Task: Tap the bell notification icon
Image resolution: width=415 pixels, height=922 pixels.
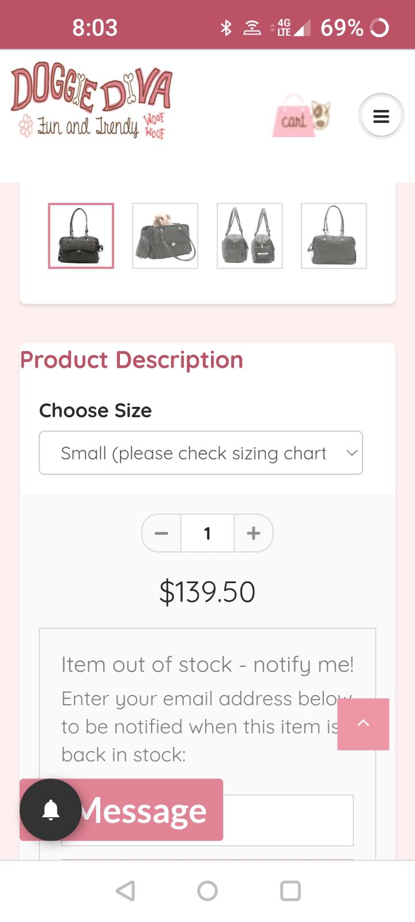Action: coord(51,810)
